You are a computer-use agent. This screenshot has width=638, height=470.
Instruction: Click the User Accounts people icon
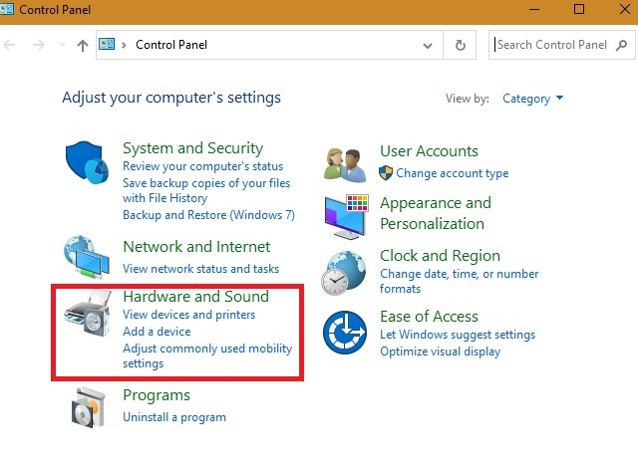[347, 162]
